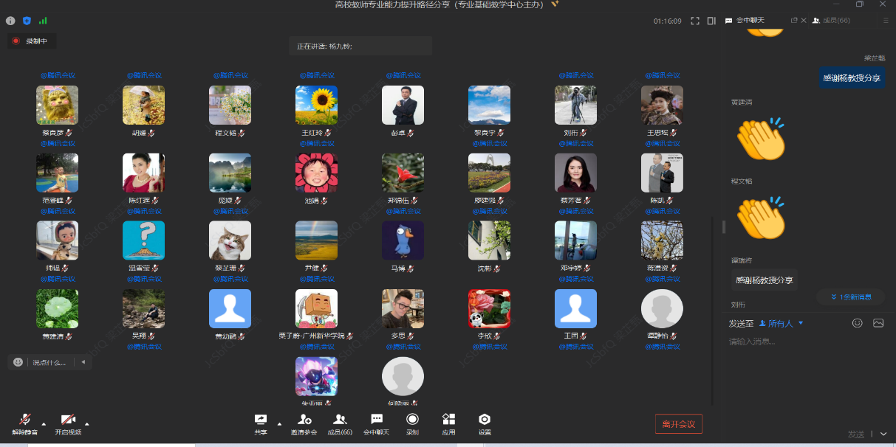
Task: Expand audio options arrow beside 解除静音
Action: point(44,424)
